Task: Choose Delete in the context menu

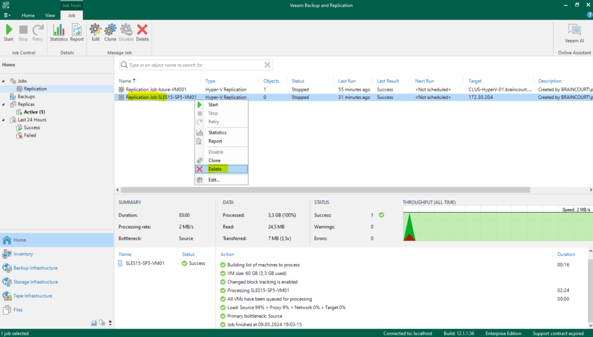Action: (221, 169)
